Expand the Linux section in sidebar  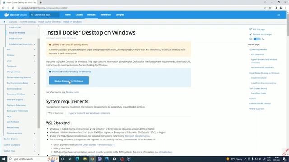[34, 61]
